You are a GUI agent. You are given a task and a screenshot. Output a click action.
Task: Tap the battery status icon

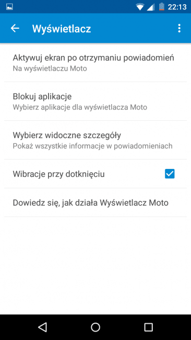click(x=161, y=7)
